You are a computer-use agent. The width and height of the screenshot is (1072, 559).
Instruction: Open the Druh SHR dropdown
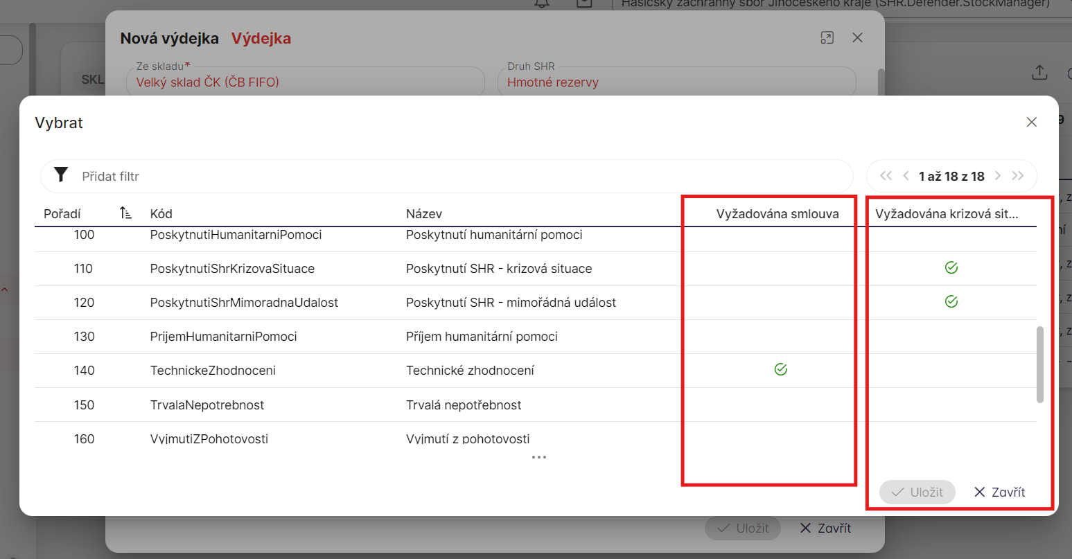676,82
